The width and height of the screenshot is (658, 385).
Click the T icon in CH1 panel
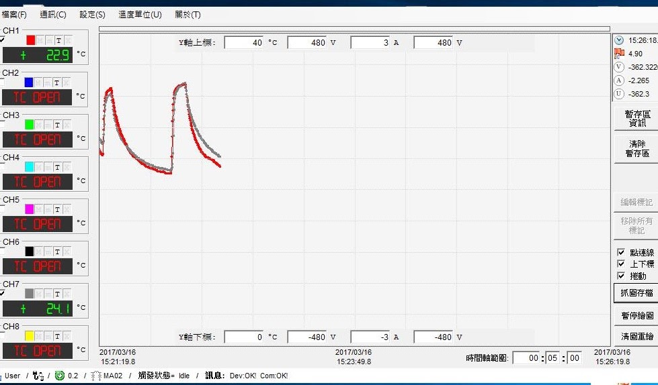58,40
